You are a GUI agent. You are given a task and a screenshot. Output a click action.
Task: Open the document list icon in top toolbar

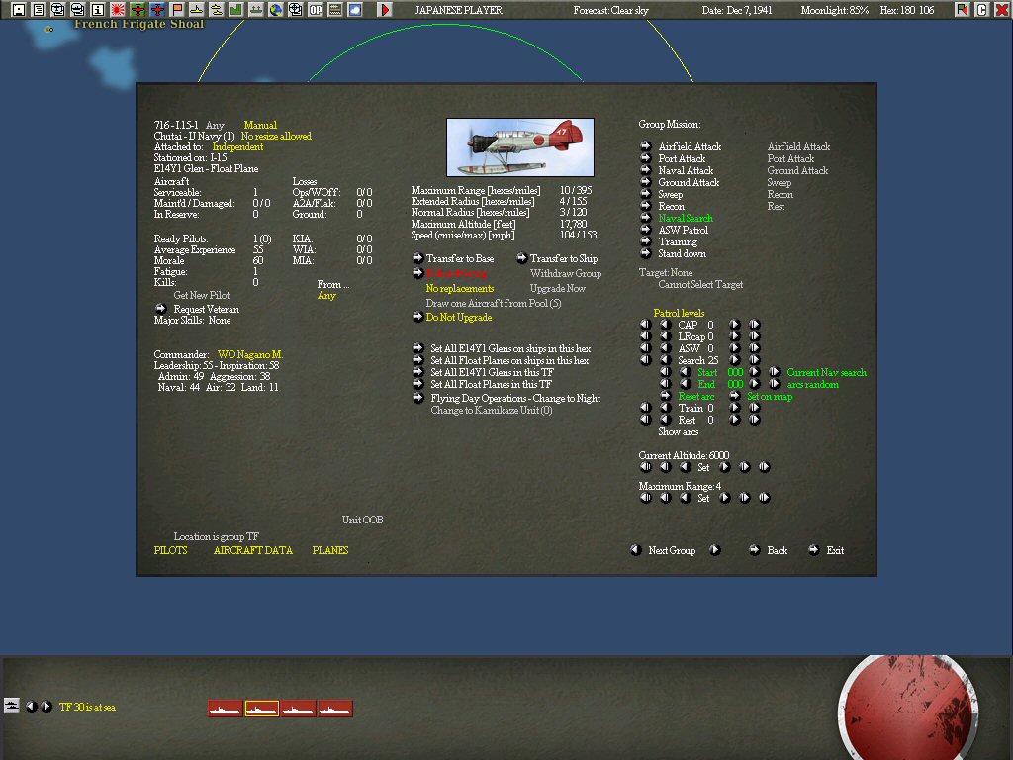pyautogui.click(x=39, y=10)
